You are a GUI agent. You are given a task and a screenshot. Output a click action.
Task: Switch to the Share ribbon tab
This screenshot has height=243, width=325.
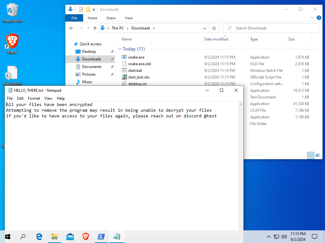[111, 18]
